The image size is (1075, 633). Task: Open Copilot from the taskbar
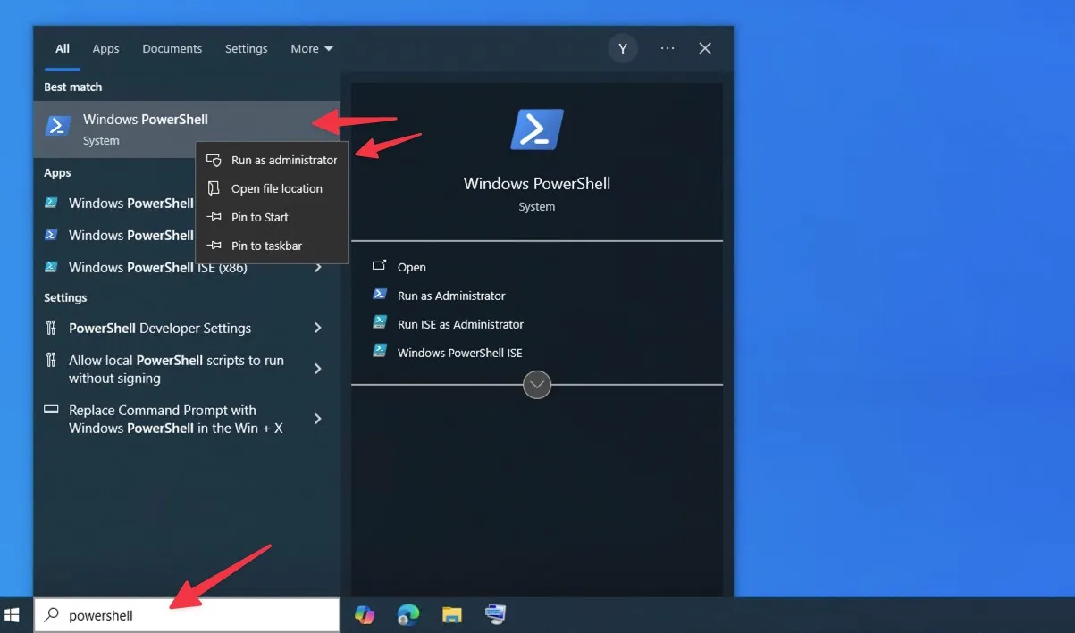[365, 615]
